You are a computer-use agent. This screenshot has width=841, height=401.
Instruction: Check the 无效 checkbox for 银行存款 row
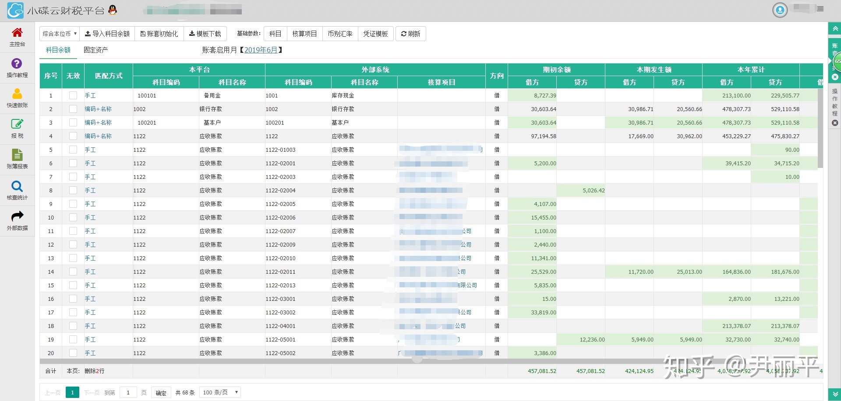[x=73, y=109]
